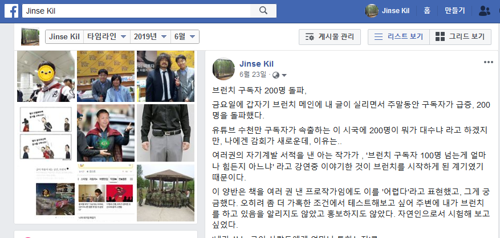Image resolution: width=500 pixels, height=238 pixels.
Task: Go to 홈 in the top navigation
Action: point(427,11)
